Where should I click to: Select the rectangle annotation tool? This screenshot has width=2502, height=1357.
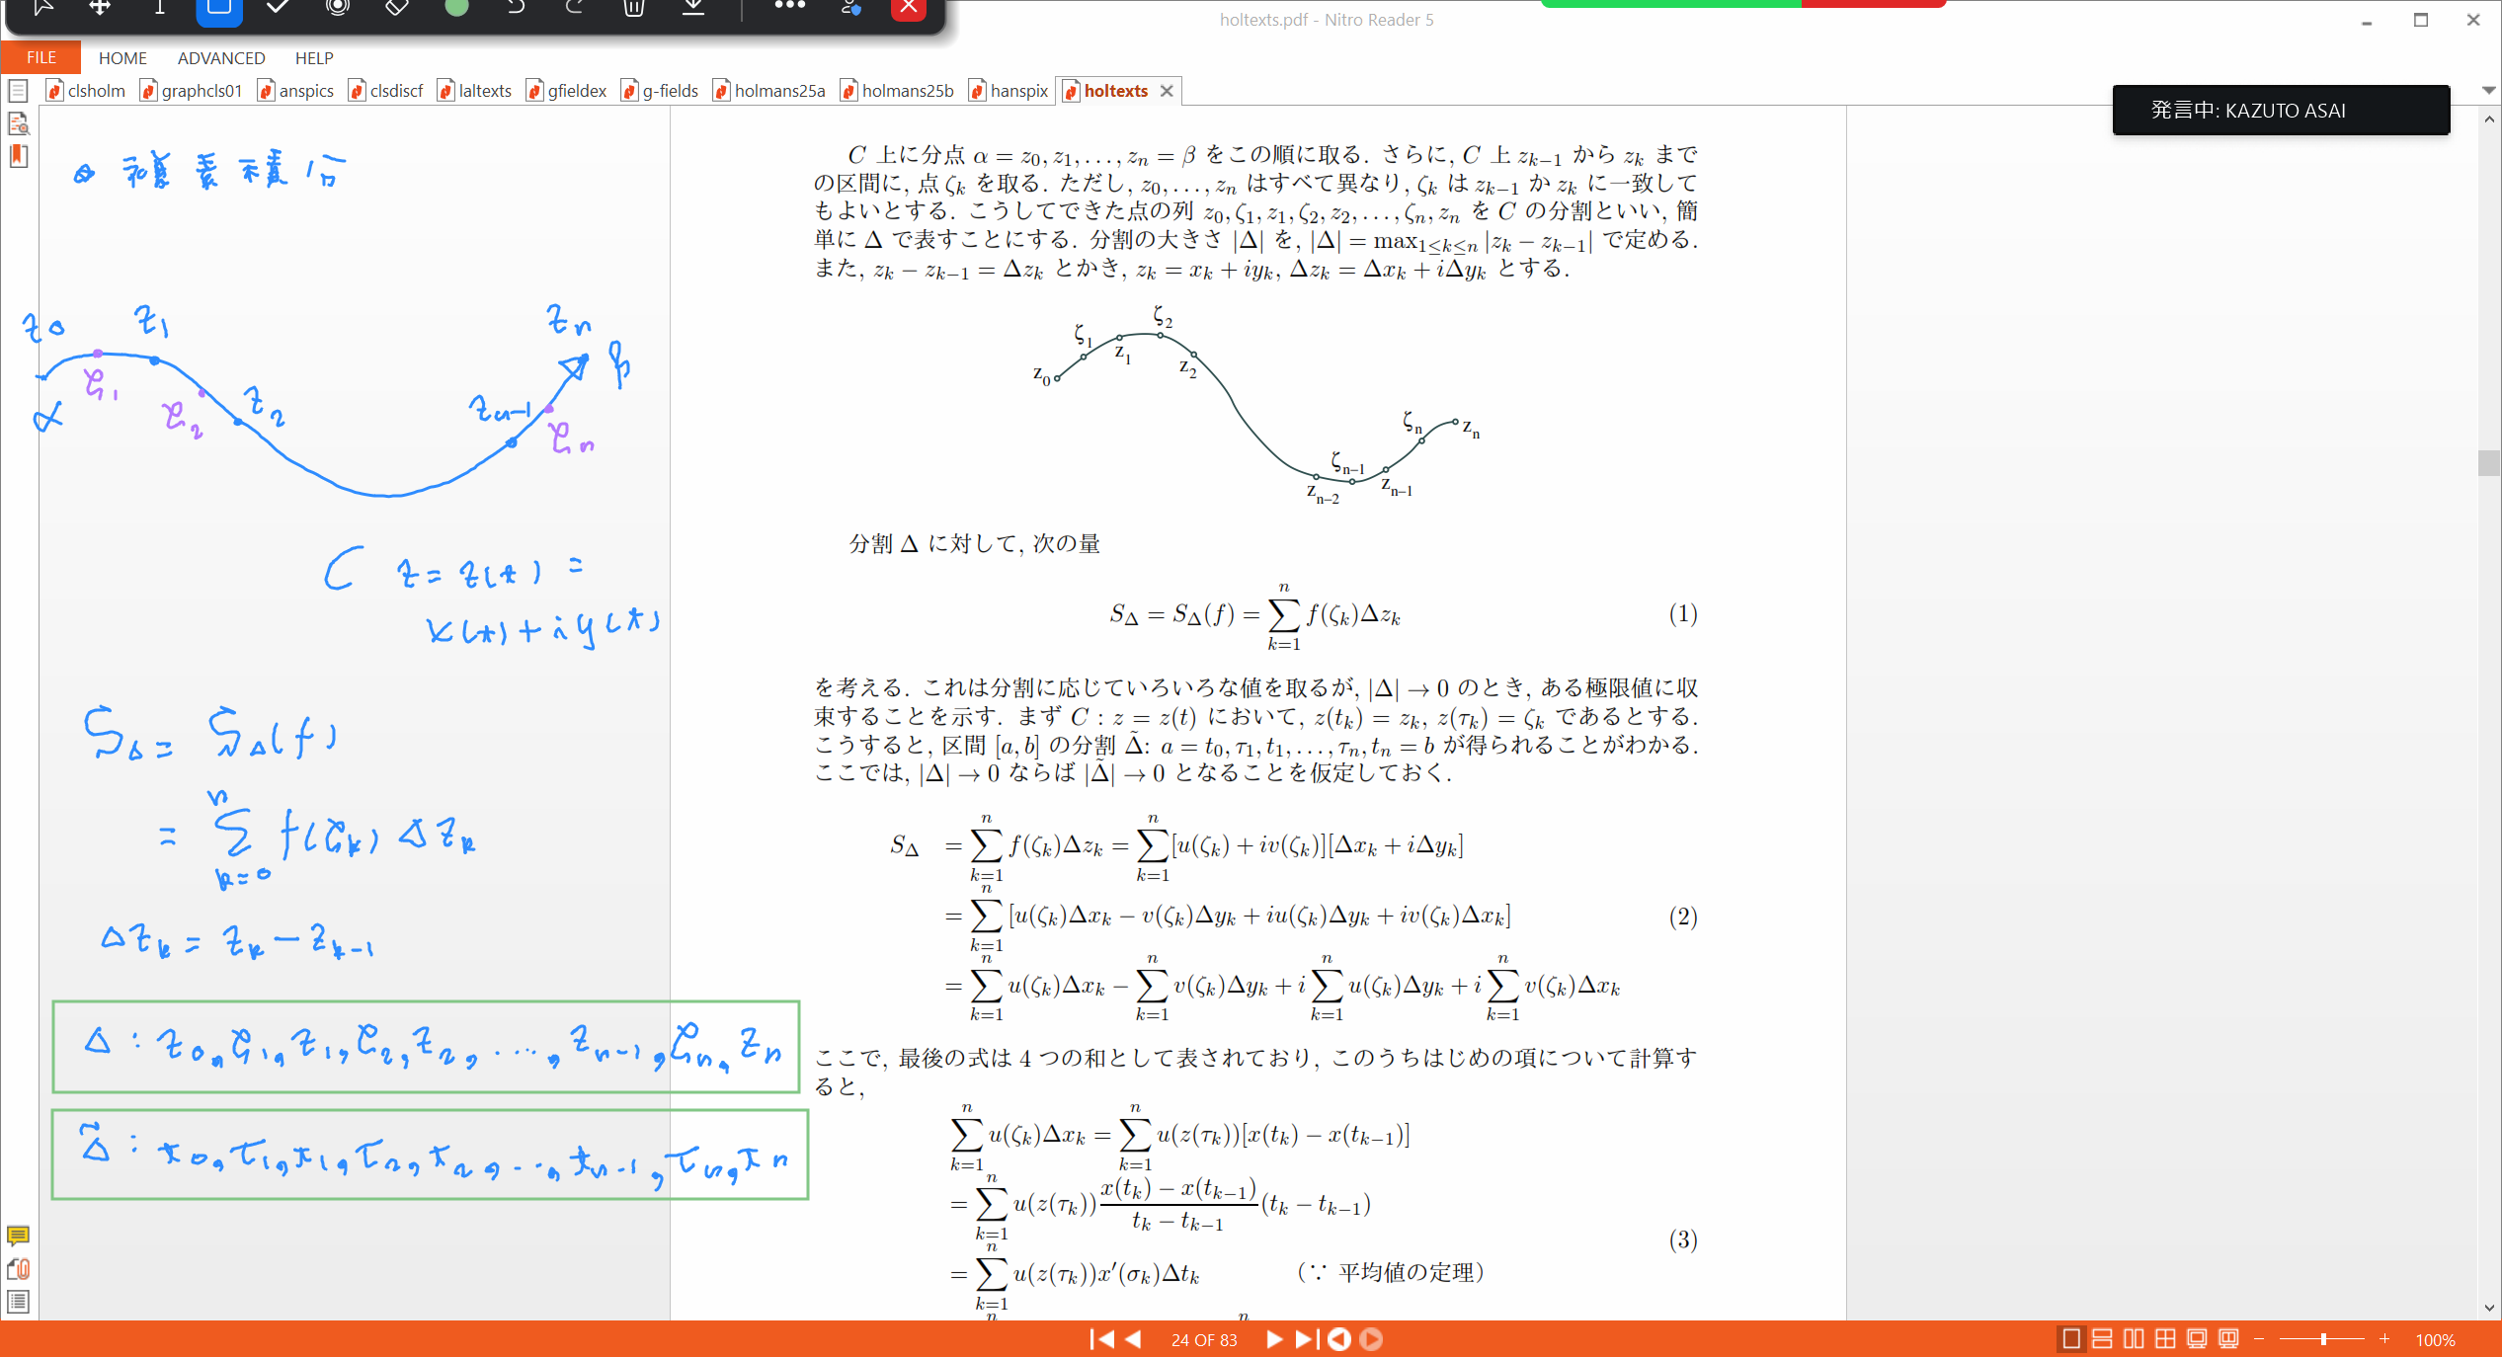pyautogui.click(x=218, y=10)
